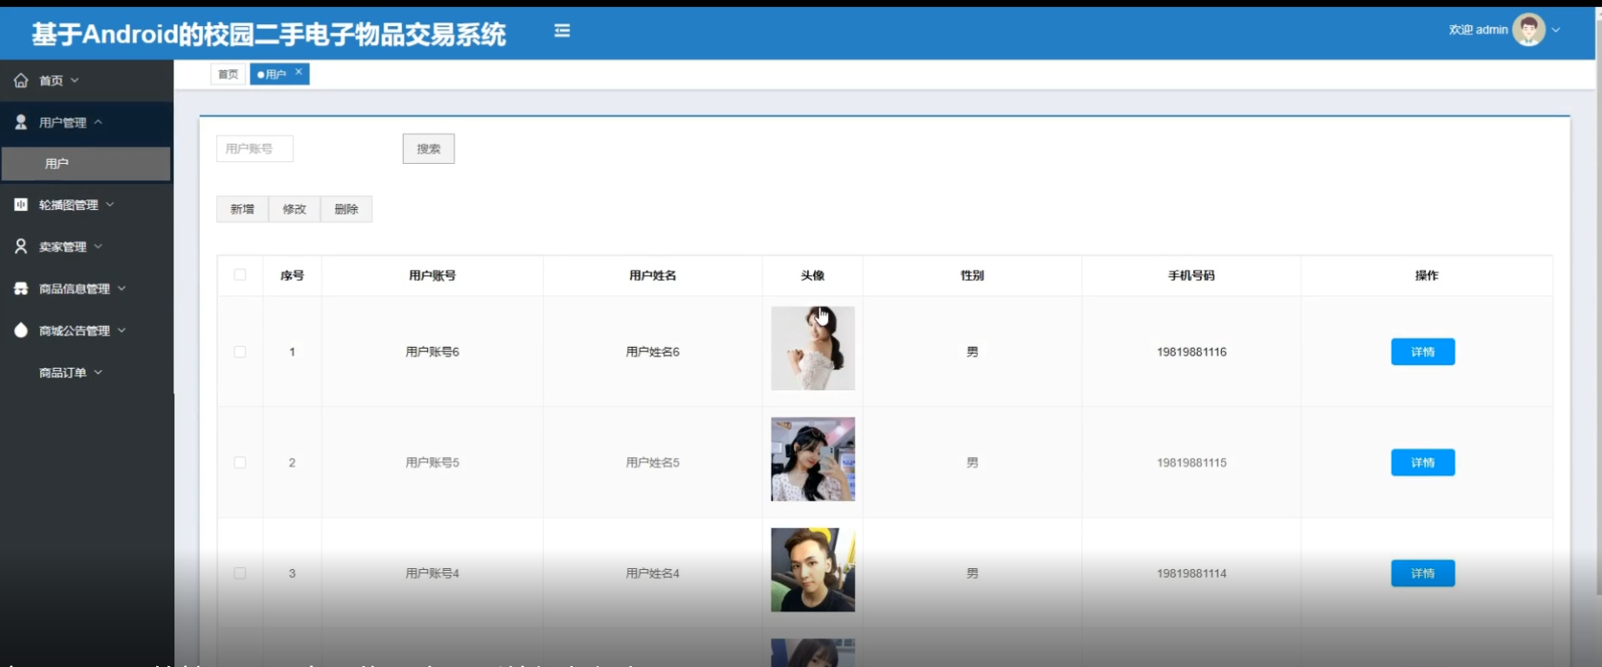1602x667 pixels.
Task: Click the system title text in header
Action: click(x=269, y=34)
